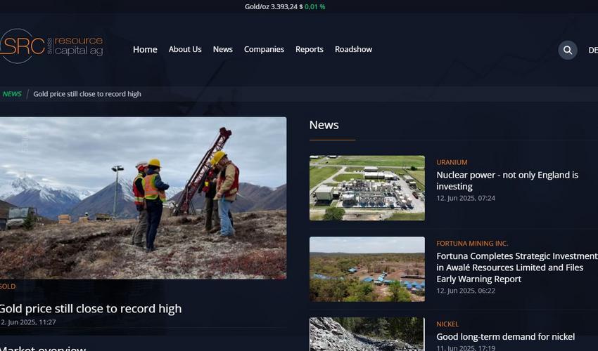The width and height of the screenshot is (598, 351).
Task: Open Fortuna Completes Strategic Investment headline
Action: coord(516,267)
